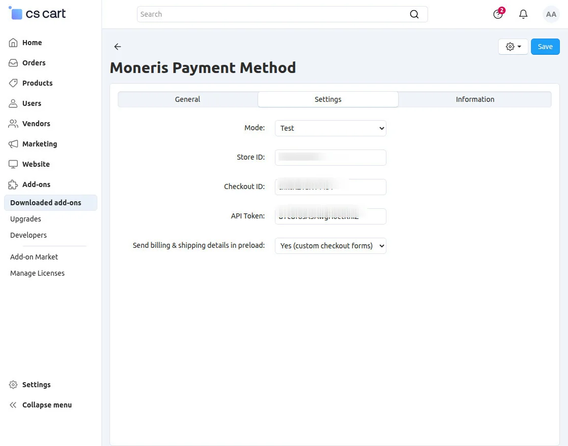The width and height of the screenshot is (568, 446).
Task: Expand the Add-ons menu item
Action: point(36,184)
